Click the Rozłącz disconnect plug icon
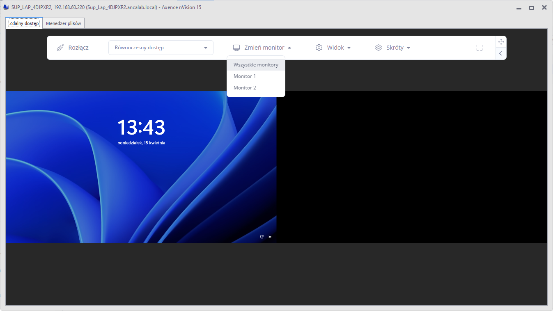Viewport: 553px width, 311px height. (x=60, y=48)
